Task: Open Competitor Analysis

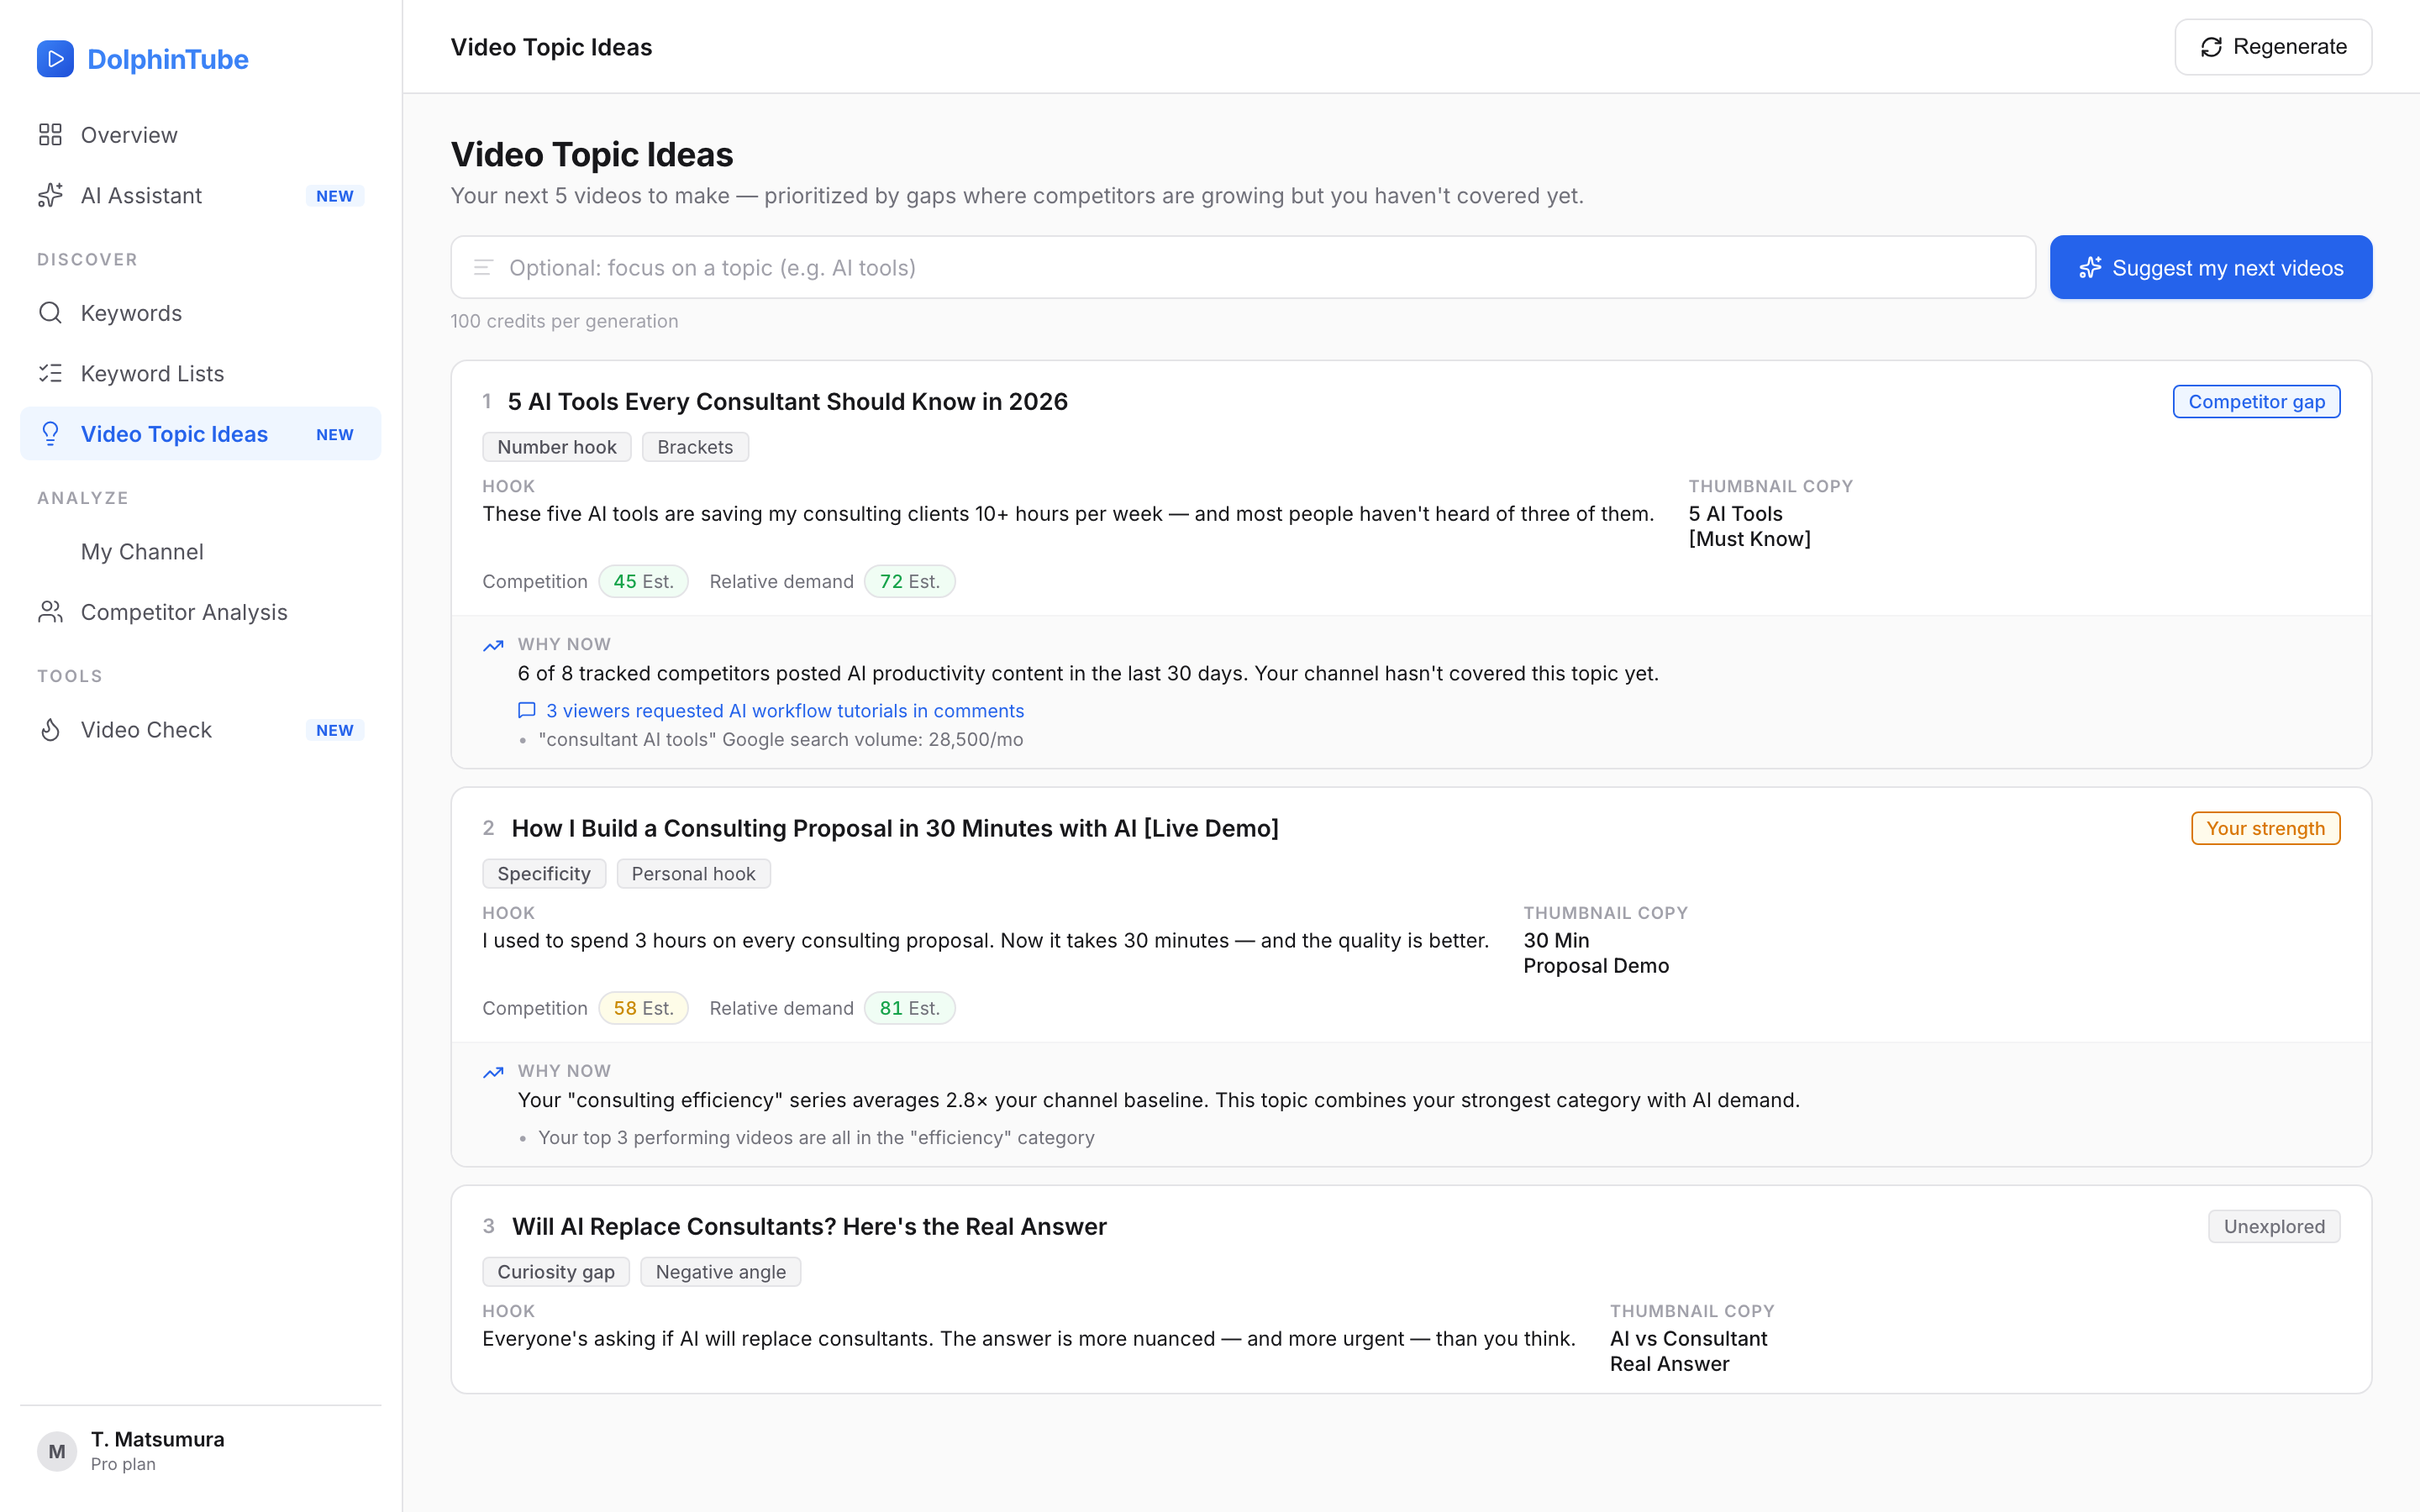Action: [x=200, y=612]
